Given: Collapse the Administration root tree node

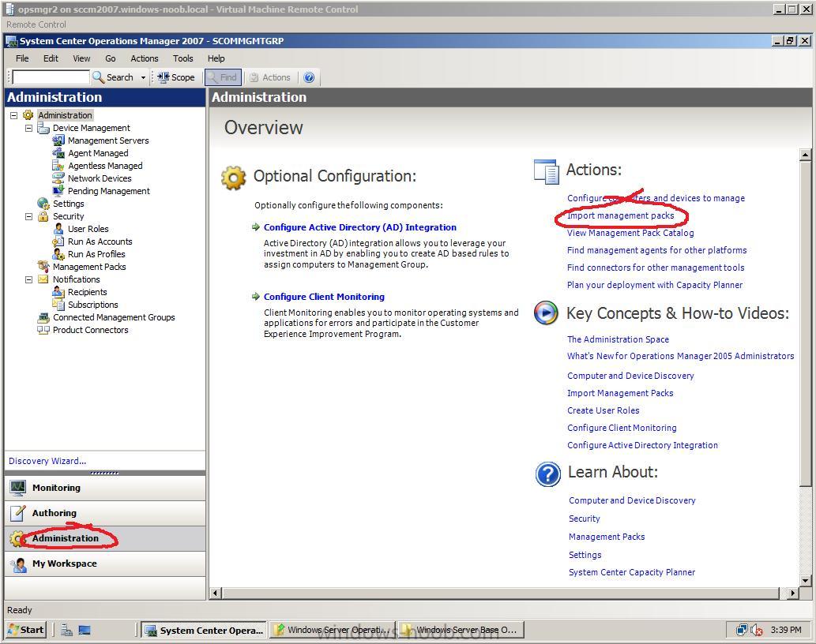Looking at the screenshot, I should pyautogui.click(x=14, y=115).
